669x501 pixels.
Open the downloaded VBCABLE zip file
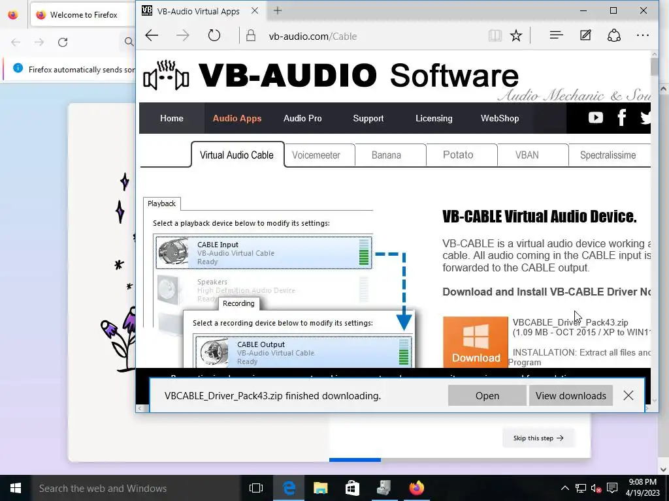pos(487,396)
